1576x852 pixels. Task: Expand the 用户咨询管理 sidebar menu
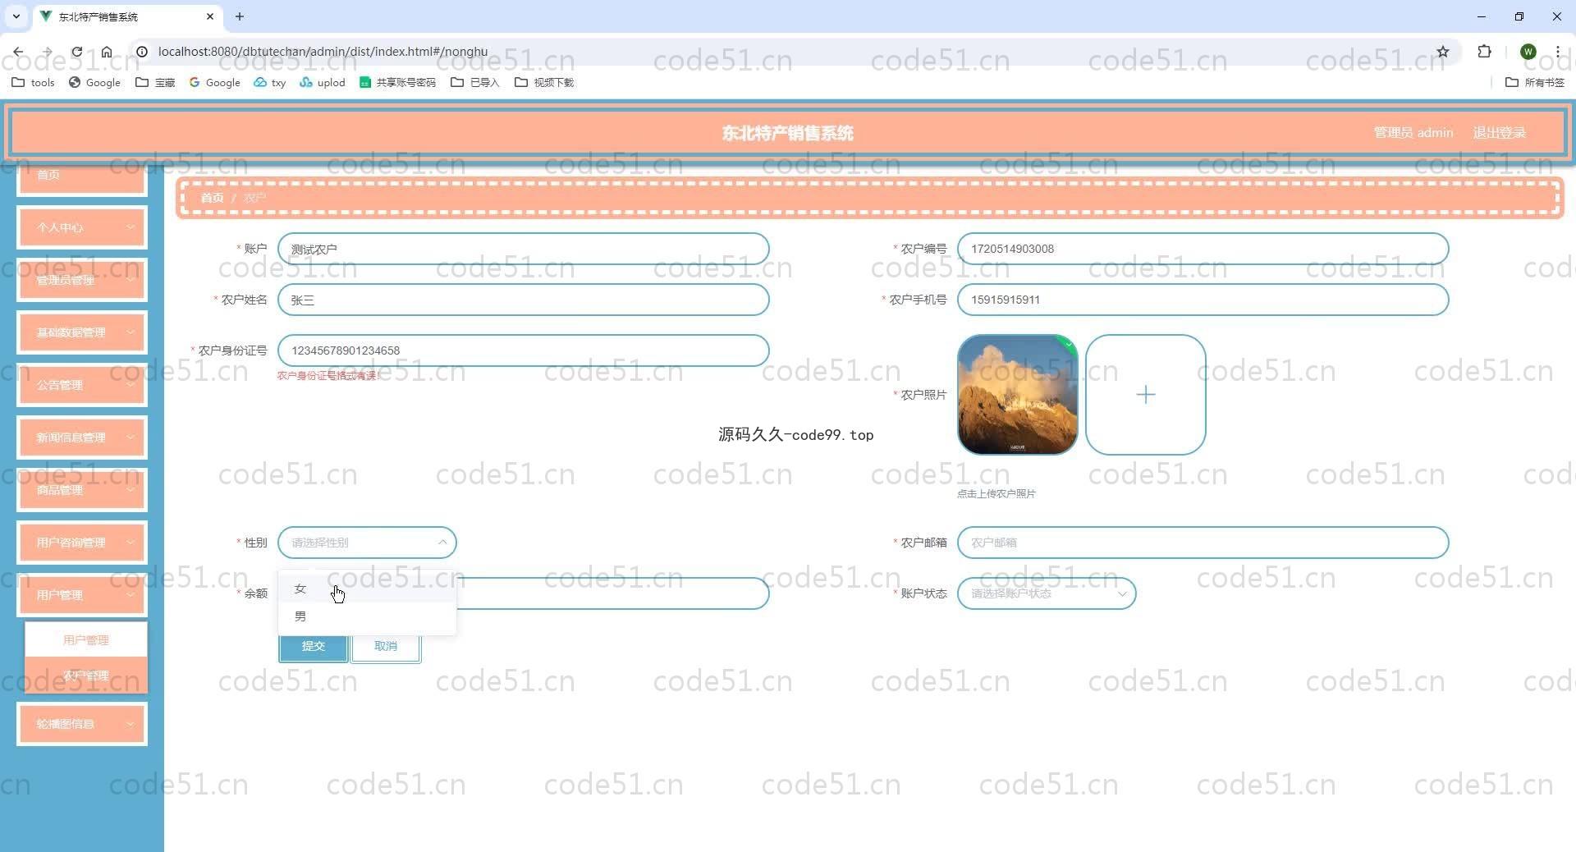click(82, 543)
